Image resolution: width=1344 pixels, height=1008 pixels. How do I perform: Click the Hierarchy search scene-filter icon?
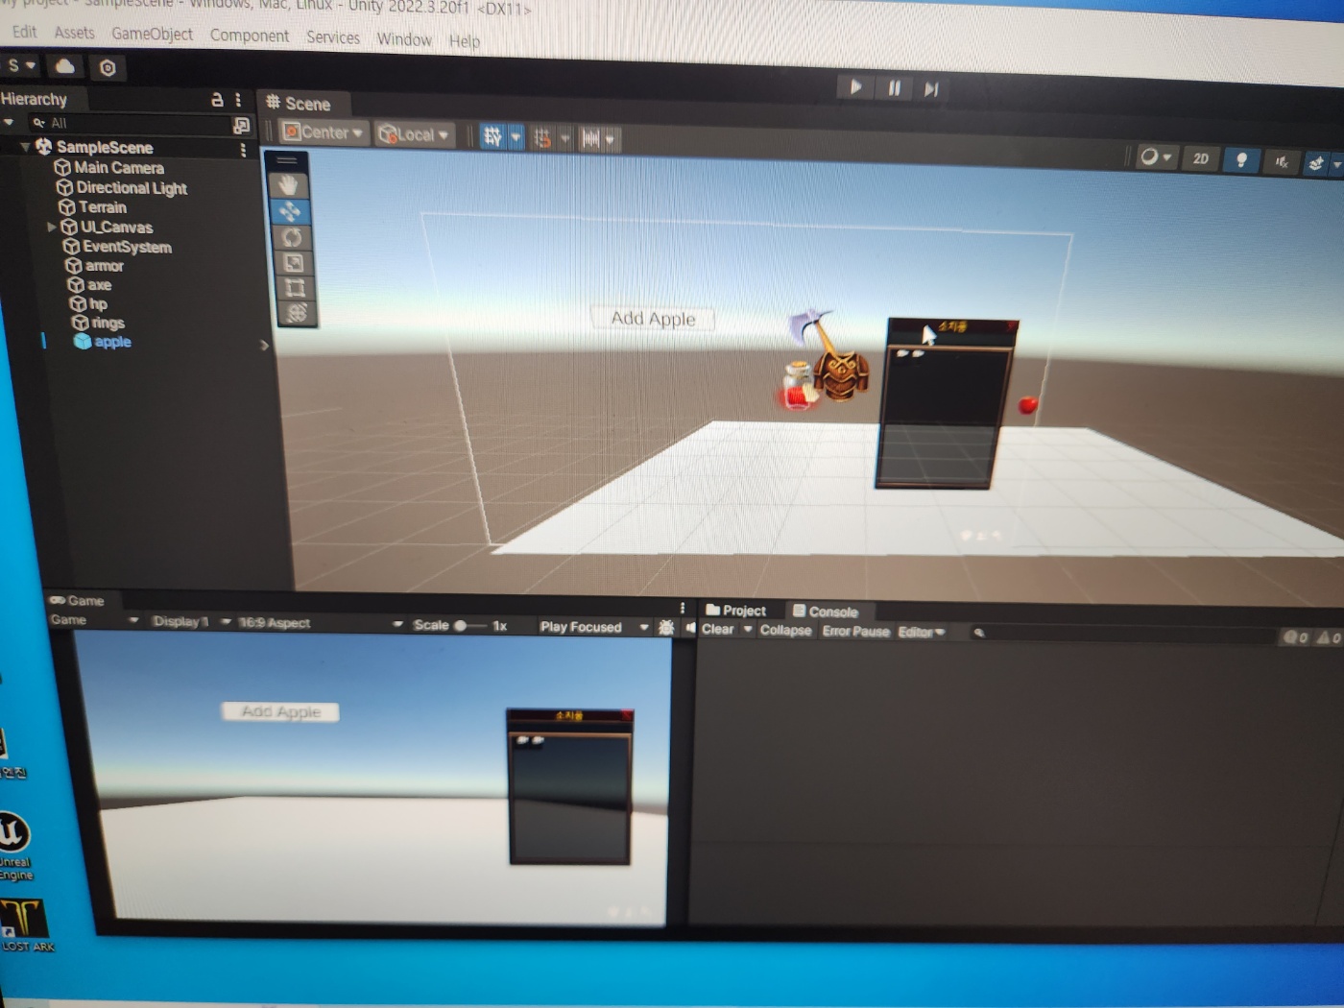click(241, 126)
